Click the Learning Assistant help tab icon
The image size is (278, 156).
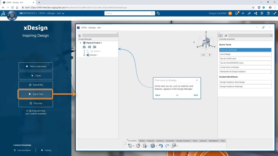[220, 36]
